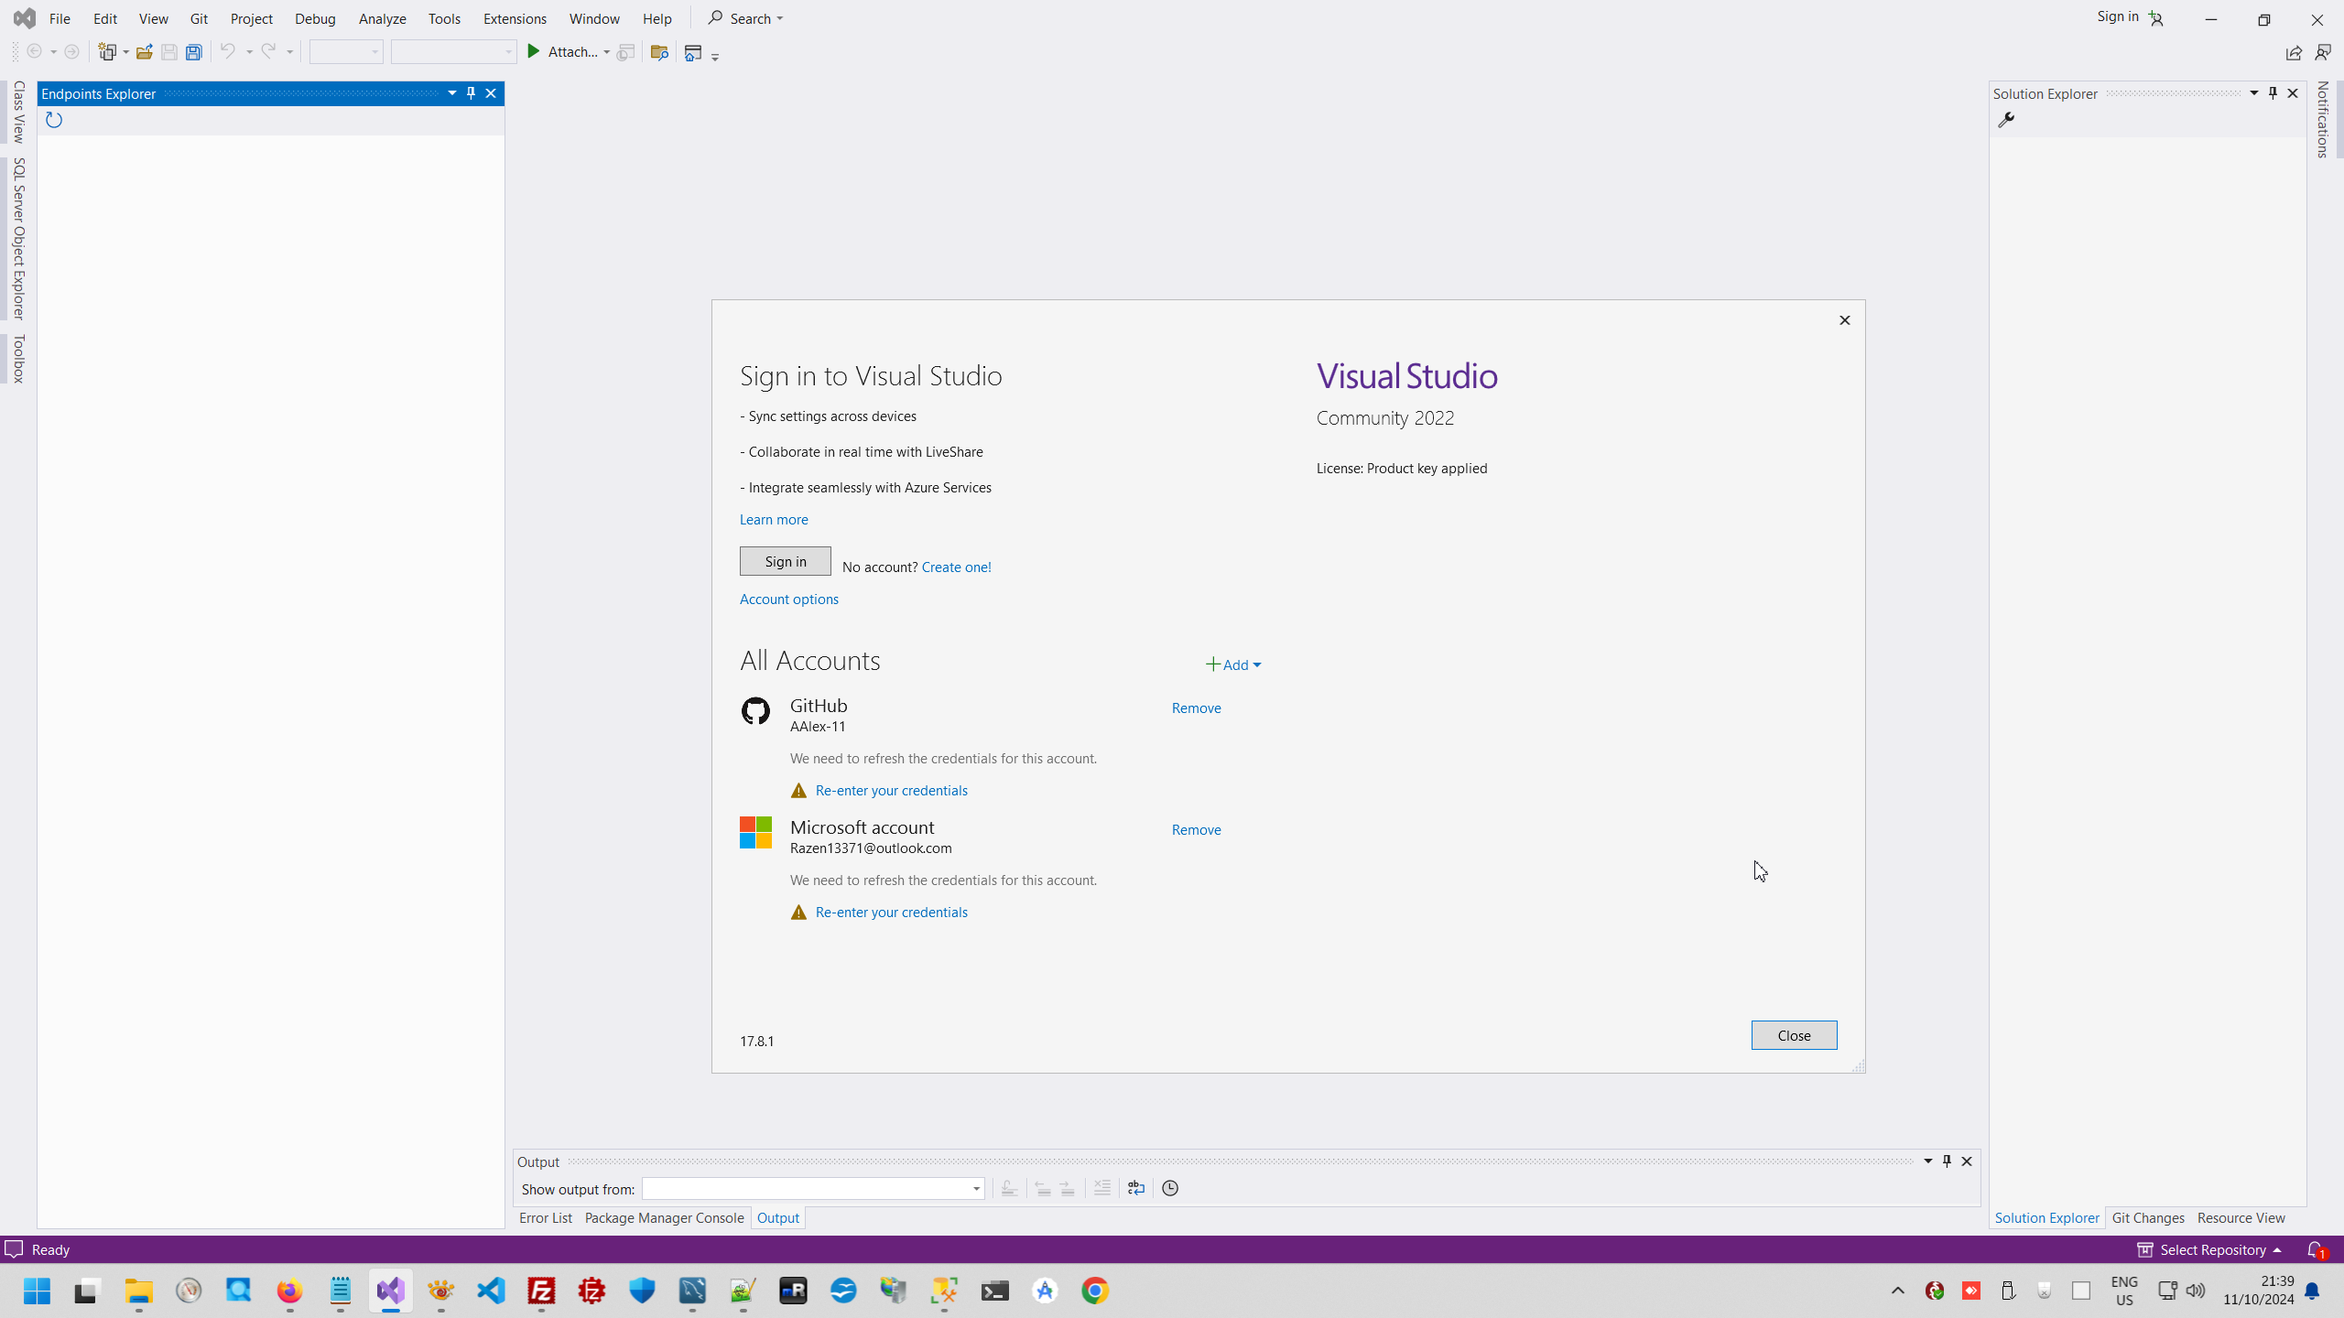Click the Sign in button in dialog
2344x1318 pixels.
[785, 561]
